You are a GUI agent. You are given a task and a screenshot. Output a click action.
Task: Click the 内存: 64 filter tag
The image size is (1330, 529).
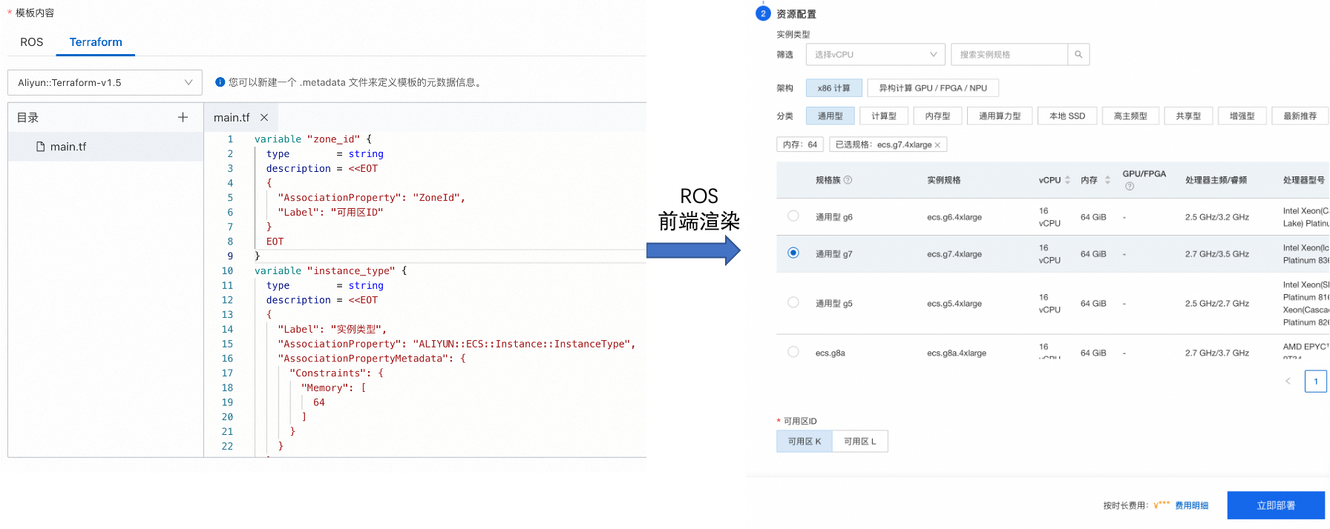(x=800, y=145)
